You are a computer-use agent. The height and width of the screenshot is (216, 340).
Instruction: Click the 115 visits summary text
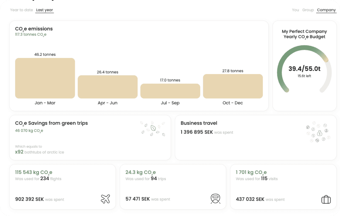click(x=256, y=178)
